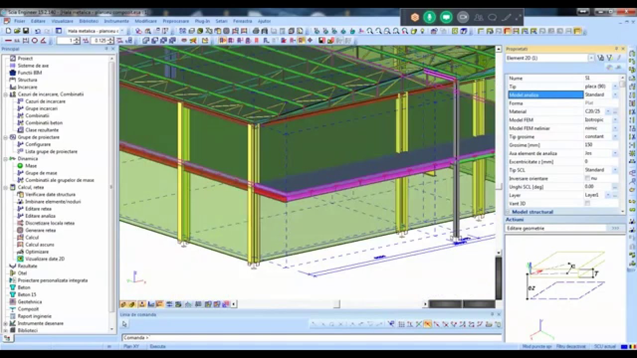Click the pen annotate icon in overlay
The height and width of the screenshot is (358, 637).
click(x=507, y=17)
